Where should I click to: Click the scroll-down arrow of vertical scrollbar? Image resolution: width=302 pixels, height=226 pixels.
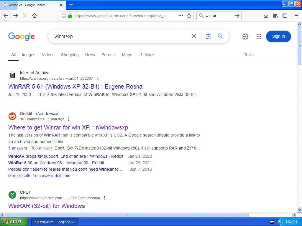click(x=299, y=210)
